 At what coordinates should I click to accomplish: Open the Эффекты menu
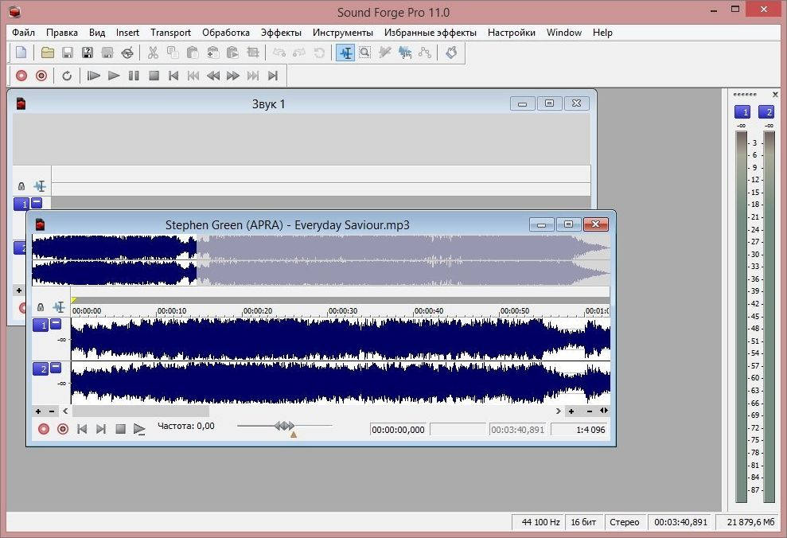tap(281, 33)
